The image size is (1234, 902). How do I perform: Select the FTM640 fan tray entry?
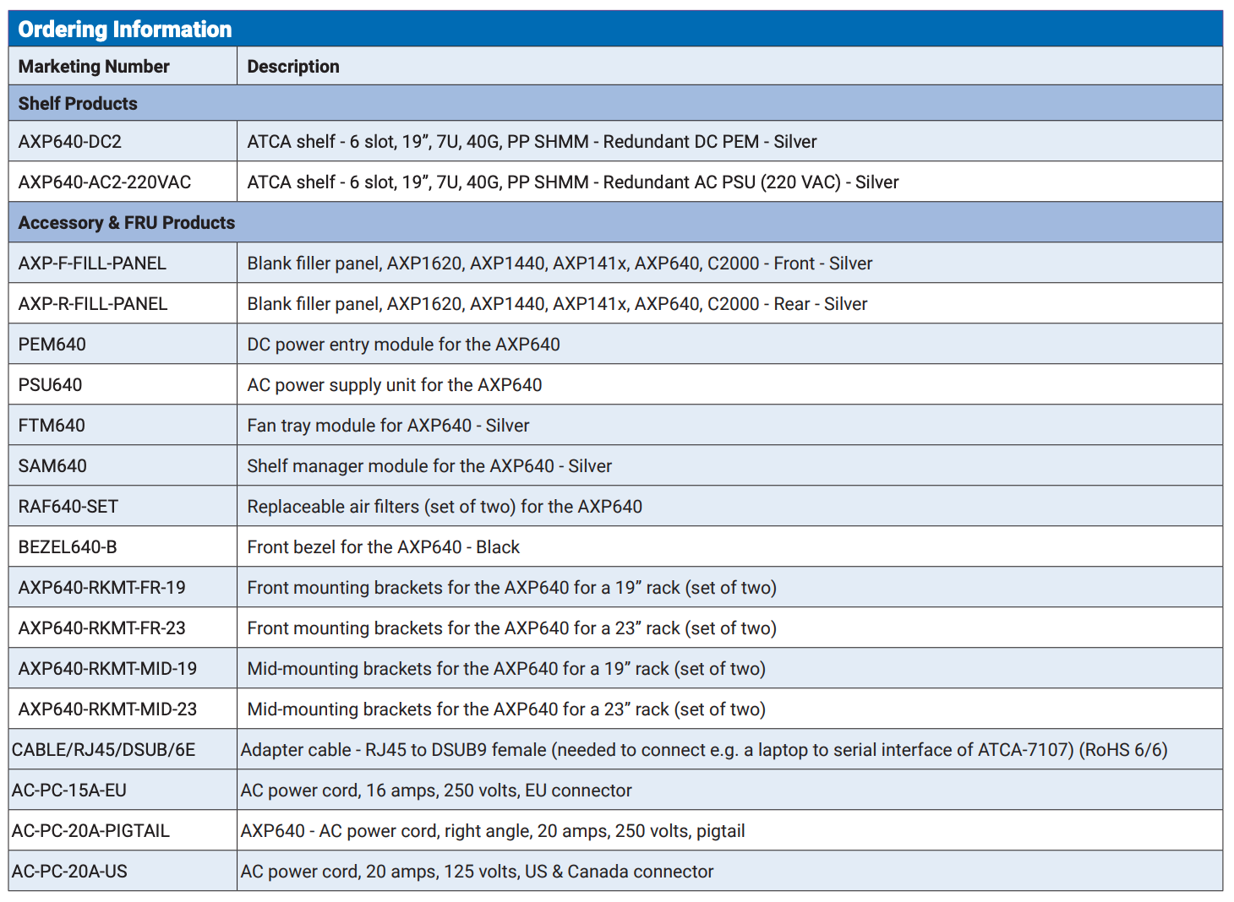click(52, 426)
